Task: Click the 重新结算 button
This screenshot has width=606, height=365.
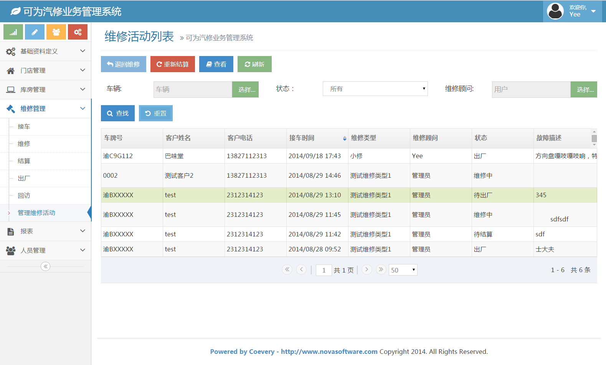Action: tap(173, 64)
